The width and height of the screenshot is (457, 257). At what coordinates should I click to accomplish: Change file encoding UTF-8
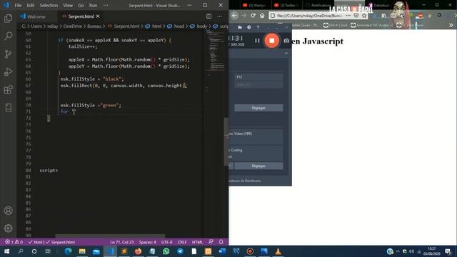point(166,242)
